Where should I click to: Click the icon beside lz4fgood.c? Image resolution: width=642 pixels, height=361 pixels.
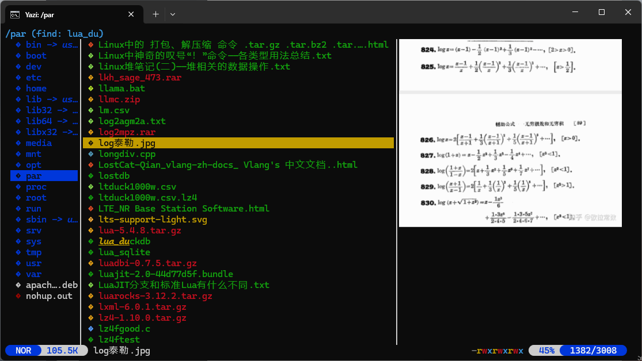pyautogui.click(x=91, y=329)
